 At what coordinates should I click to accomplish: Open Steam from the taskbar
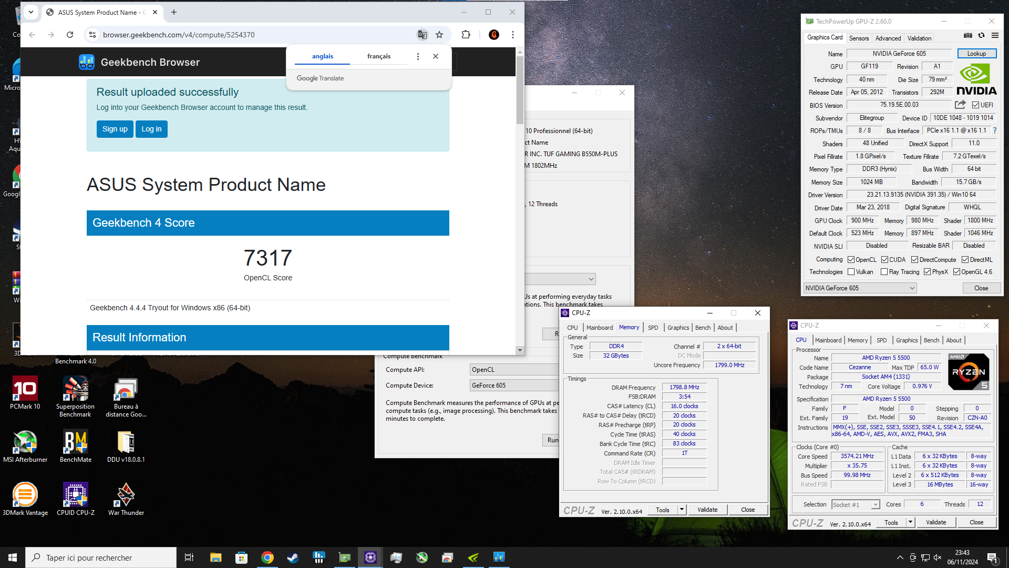293,557
